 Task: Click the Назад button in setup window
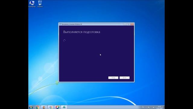[113, 78]
